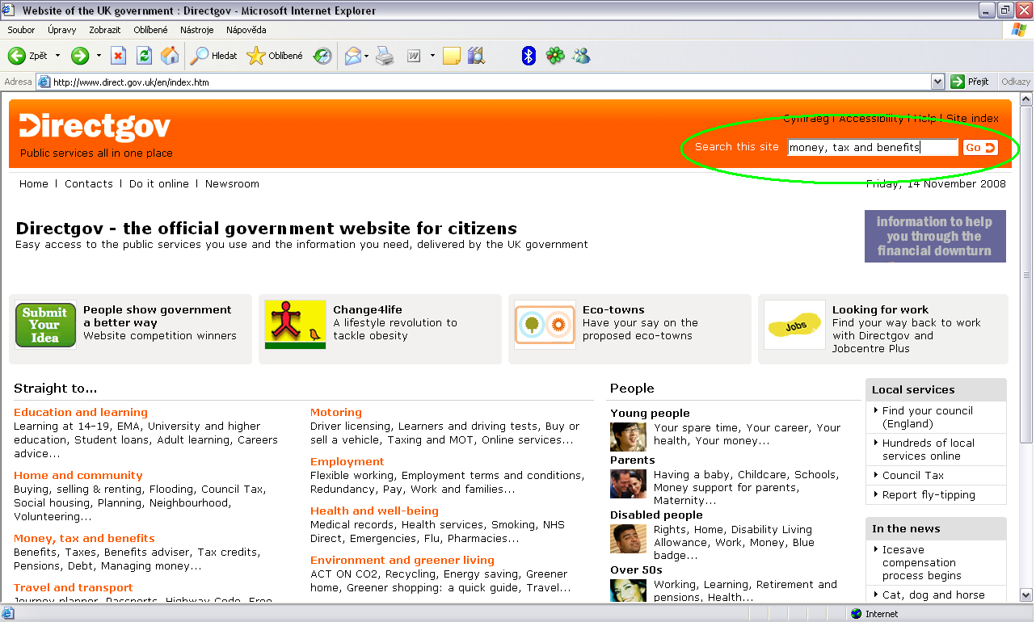Image resolution: width=1036 pixels, height=622 pixels.
Task: Open Icesave compensation process begins news
Action: pos(921,563)
